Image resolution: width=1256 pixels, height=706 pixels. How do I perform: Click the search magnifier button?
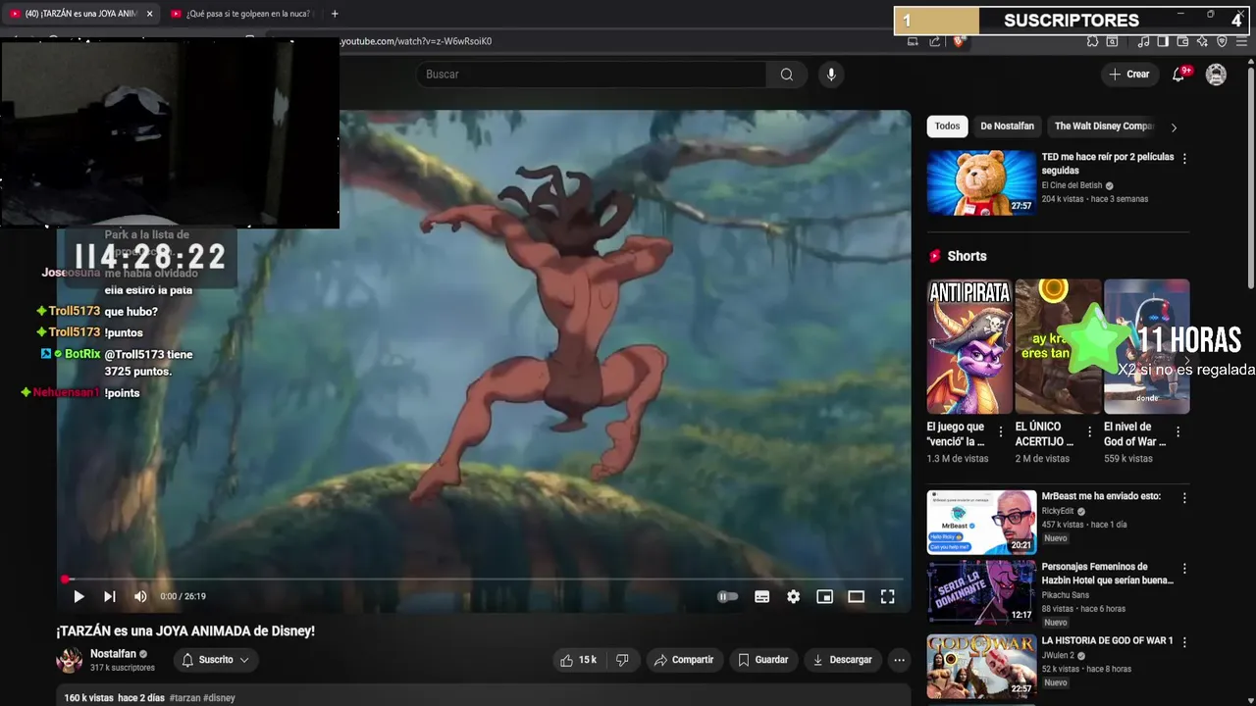pos(787,75)
